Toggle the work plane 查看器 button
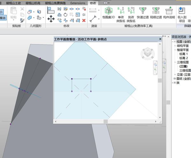Screen dimensions: 191x158 pos(3,18)
